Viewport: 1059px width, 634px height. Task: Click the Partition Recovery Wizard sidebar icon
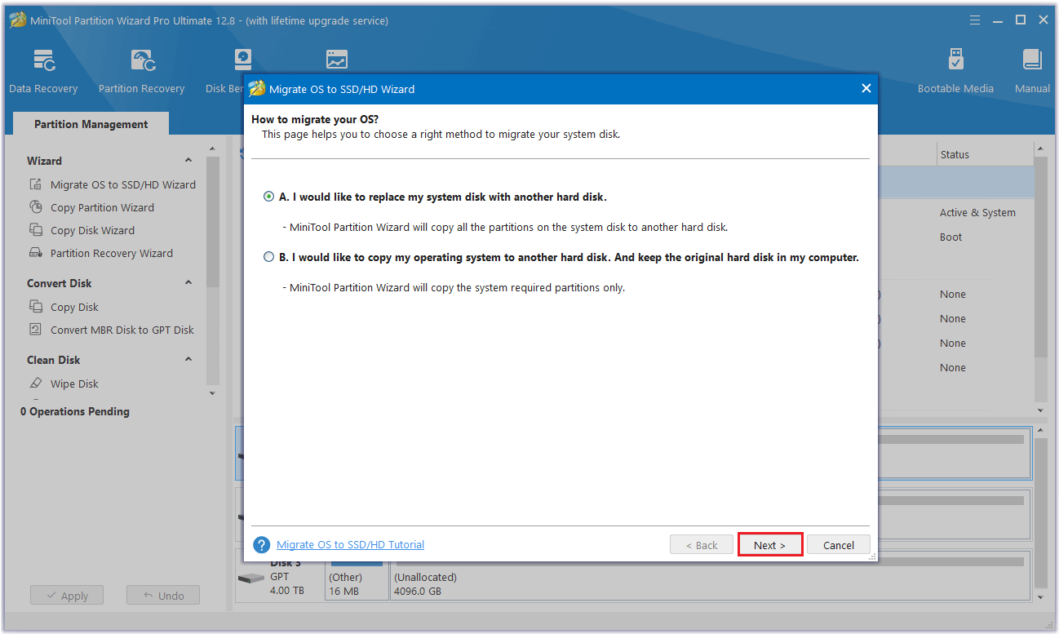point(36,253)
